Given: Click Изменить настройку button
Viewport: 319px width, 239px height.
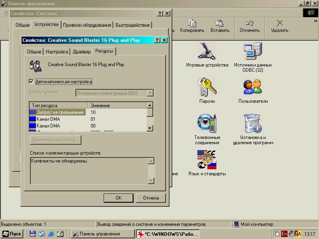Looking at the screenshot, I should coord(55,140).
